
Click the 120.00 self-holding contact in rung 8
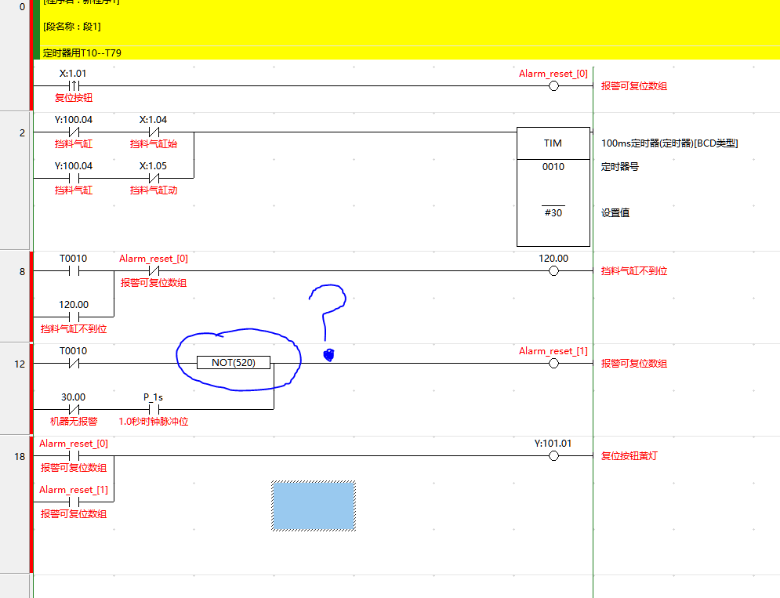click(x=74, y=317)
